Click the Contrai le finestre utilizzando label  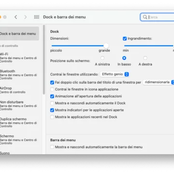coord(74,74)
